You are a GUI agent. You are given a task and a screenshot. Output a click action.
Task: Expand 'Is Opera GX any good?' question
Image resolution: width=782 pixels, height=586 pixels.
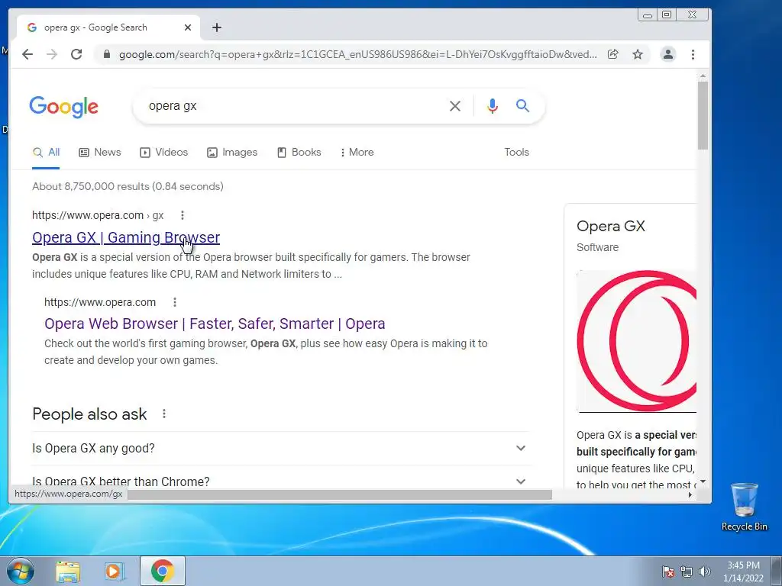[x=282, y=448]
